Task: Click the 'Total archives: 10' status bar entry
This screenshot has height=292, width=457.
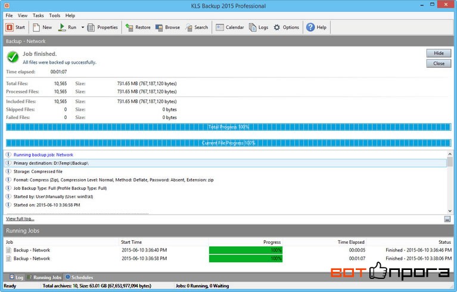Action: coord(97,286)
